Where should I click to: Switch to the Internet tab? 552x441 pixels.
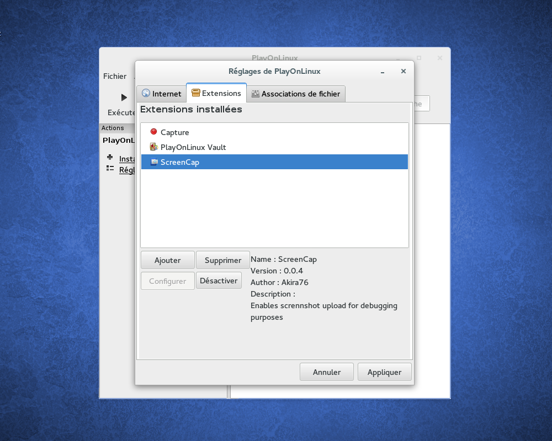[x=162, y=94]
